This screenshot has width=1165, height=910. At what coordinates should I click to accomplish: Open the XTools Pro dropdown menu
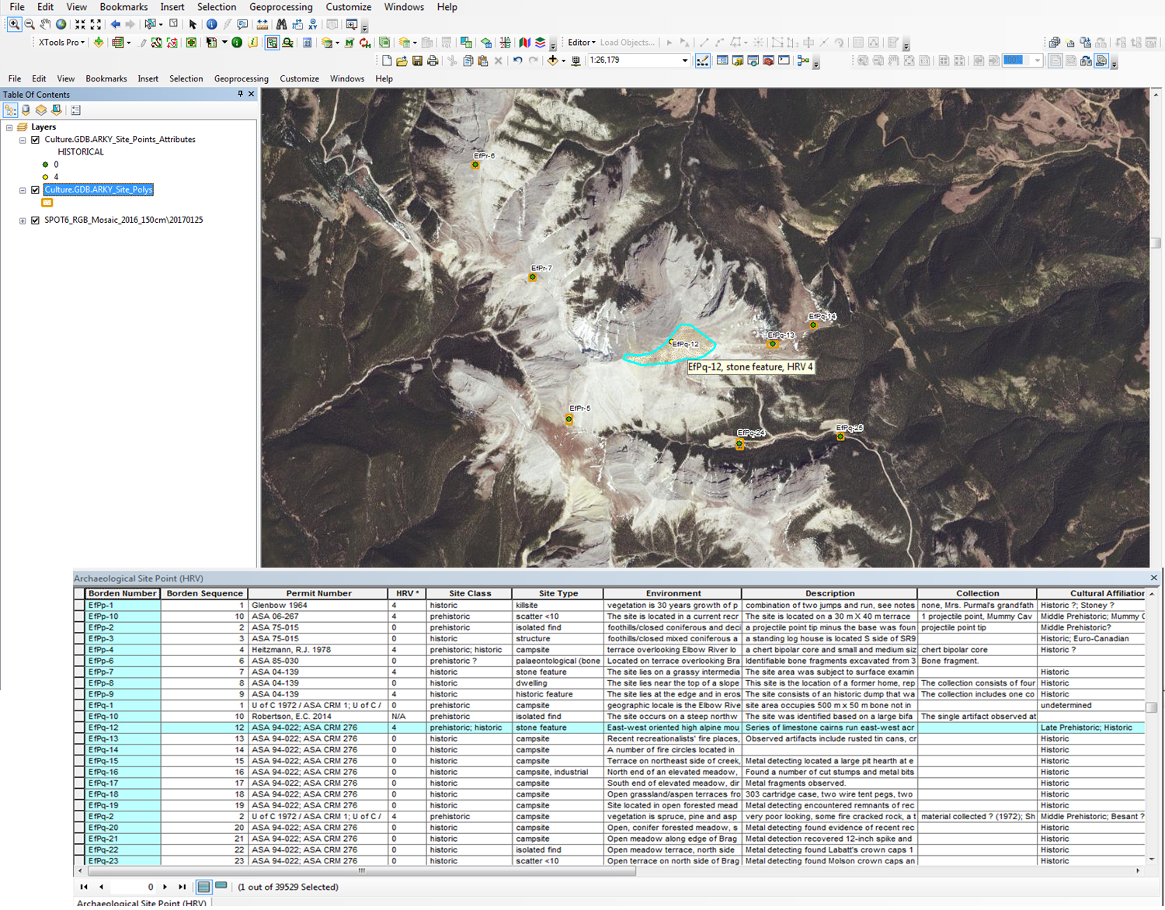click(61, 43)
